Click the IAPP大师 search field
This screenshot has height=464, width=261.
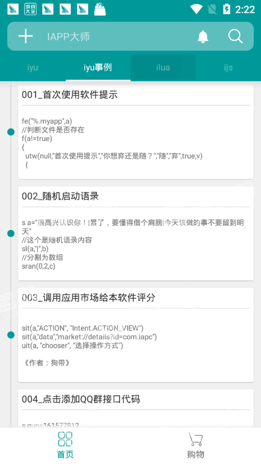click(118, 37)
